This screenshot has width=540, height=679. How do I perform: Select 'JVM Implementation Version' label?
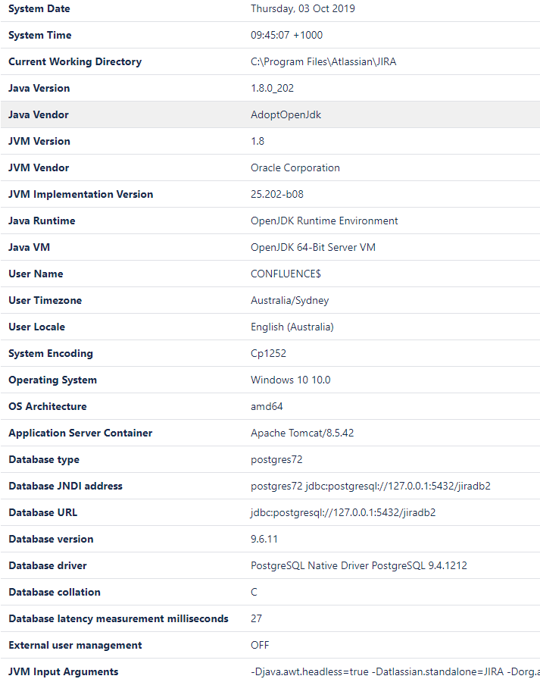click(81, 194)
